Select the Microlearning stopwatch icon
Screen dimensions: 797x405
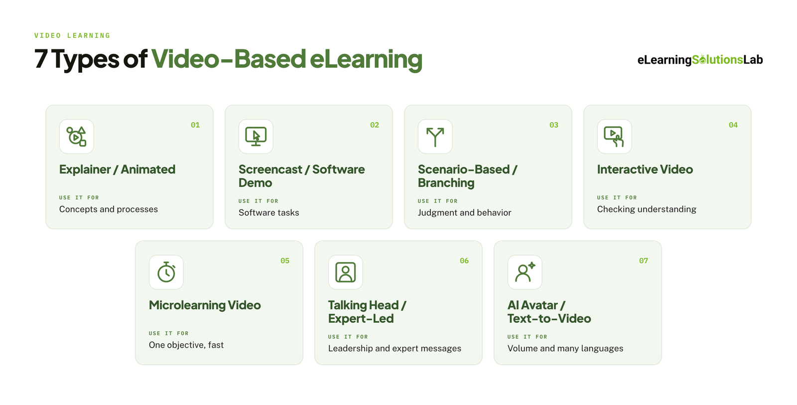pos(166,272)
